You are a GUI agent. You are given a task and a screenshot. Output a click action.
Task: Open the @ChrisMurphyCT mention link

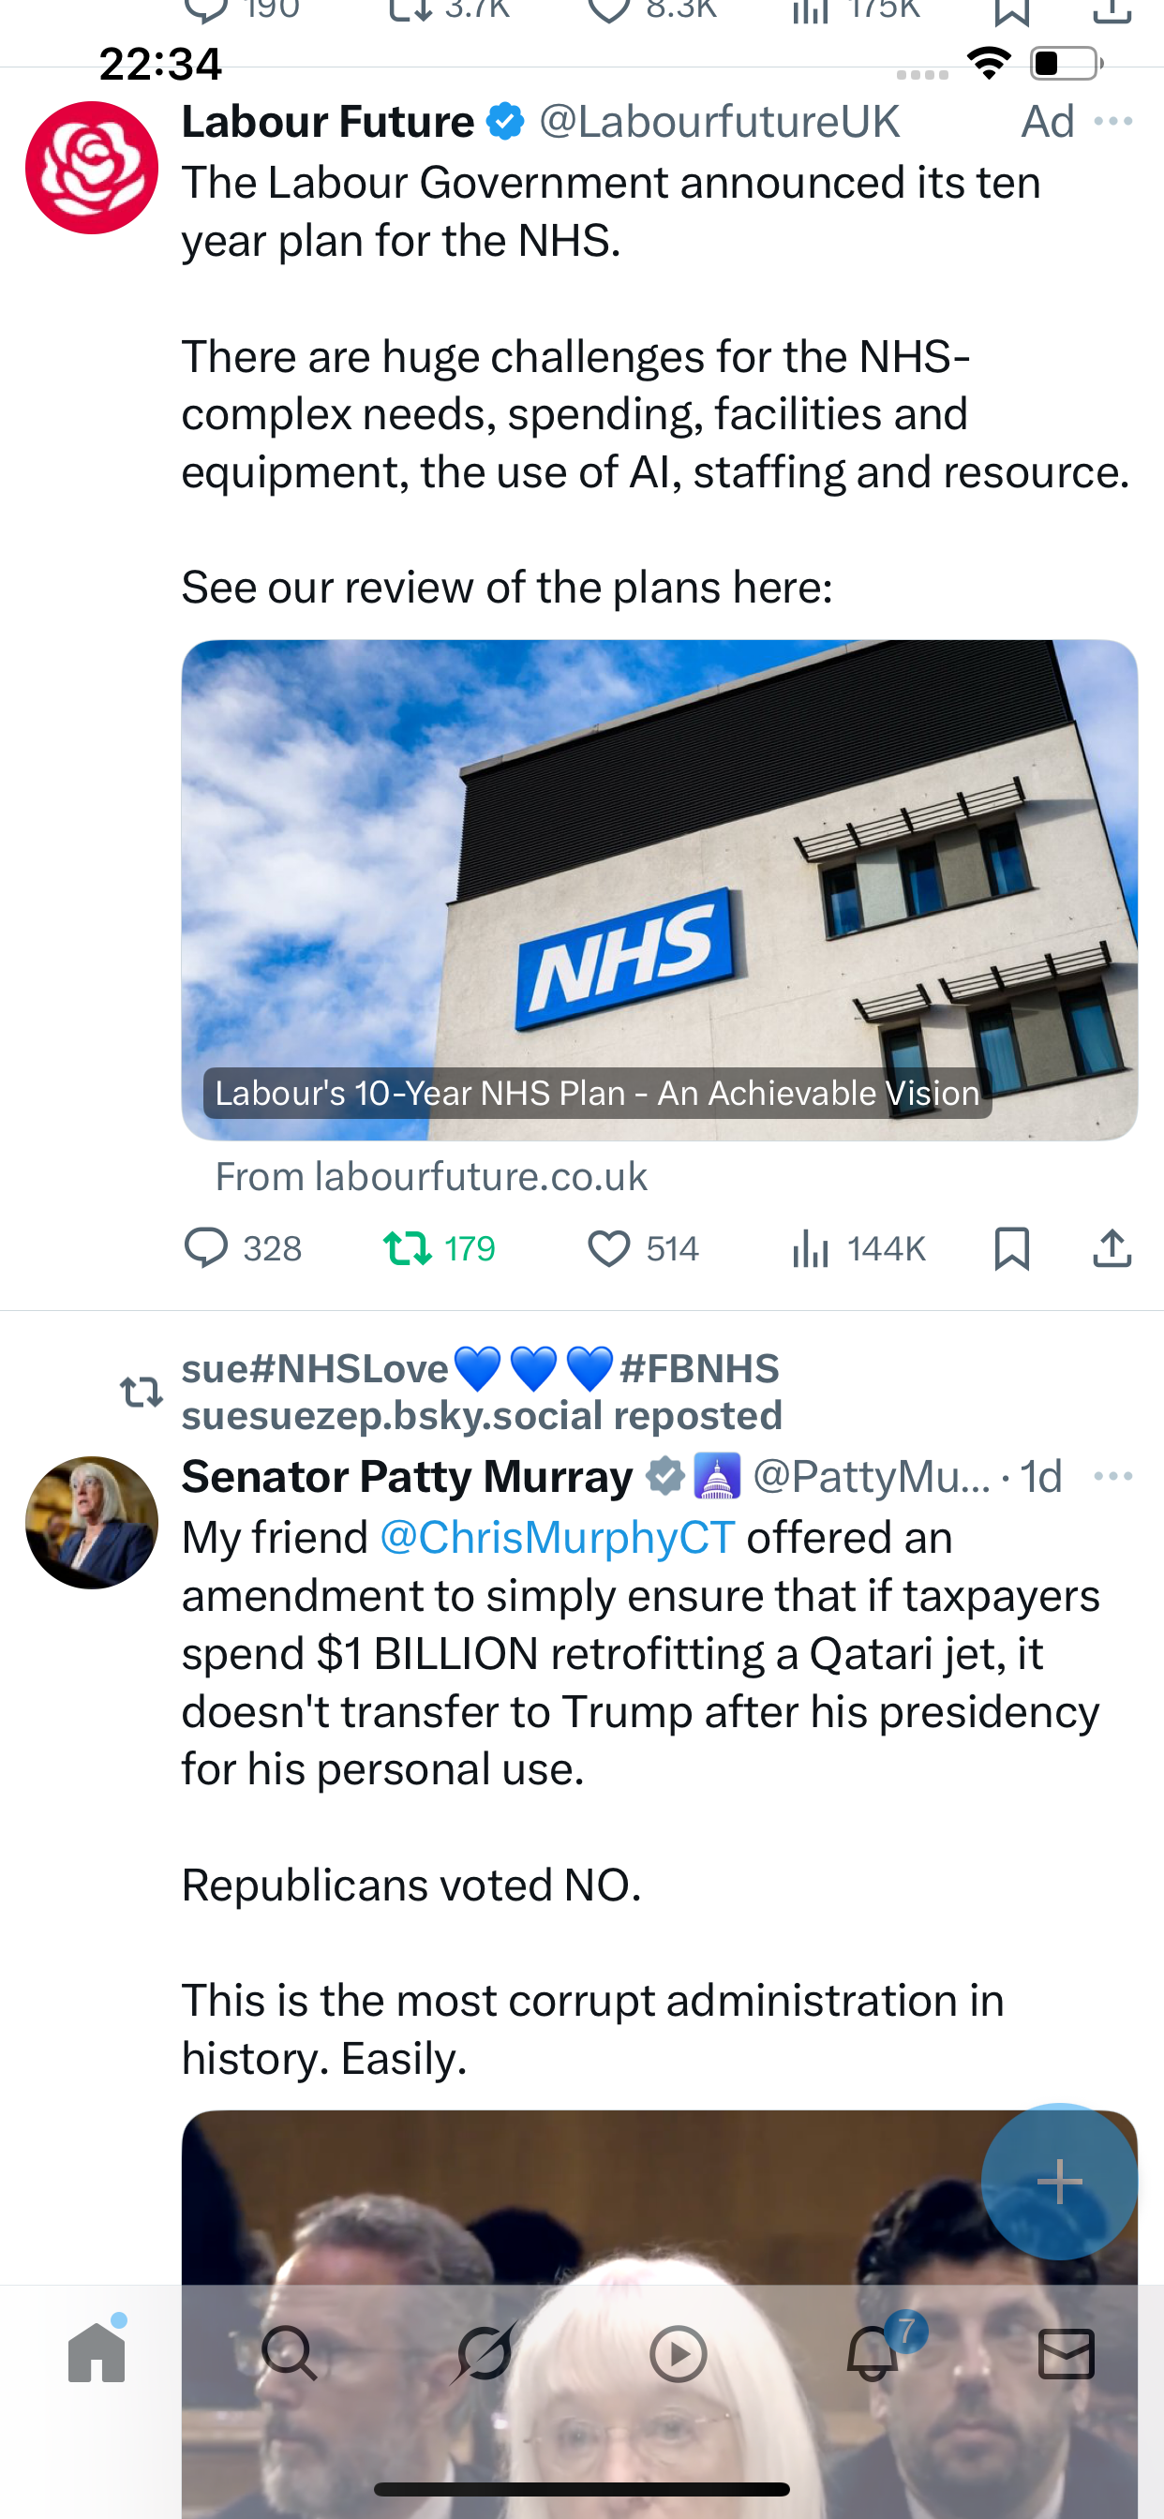pyautogui.click(x=557, y=1538)
